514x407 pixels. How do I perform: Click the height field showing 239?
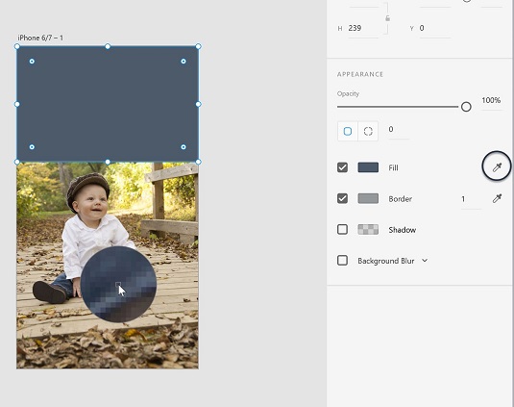click(x=363, y=29)
